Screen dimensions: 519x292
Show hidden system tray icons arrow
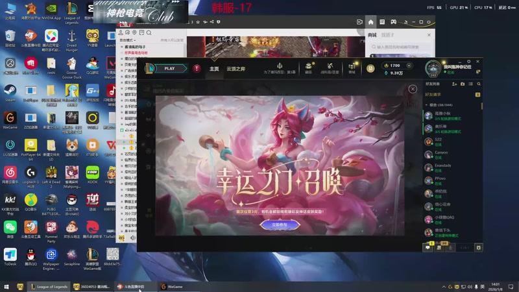pyautogui.click(x=444, y=287)
